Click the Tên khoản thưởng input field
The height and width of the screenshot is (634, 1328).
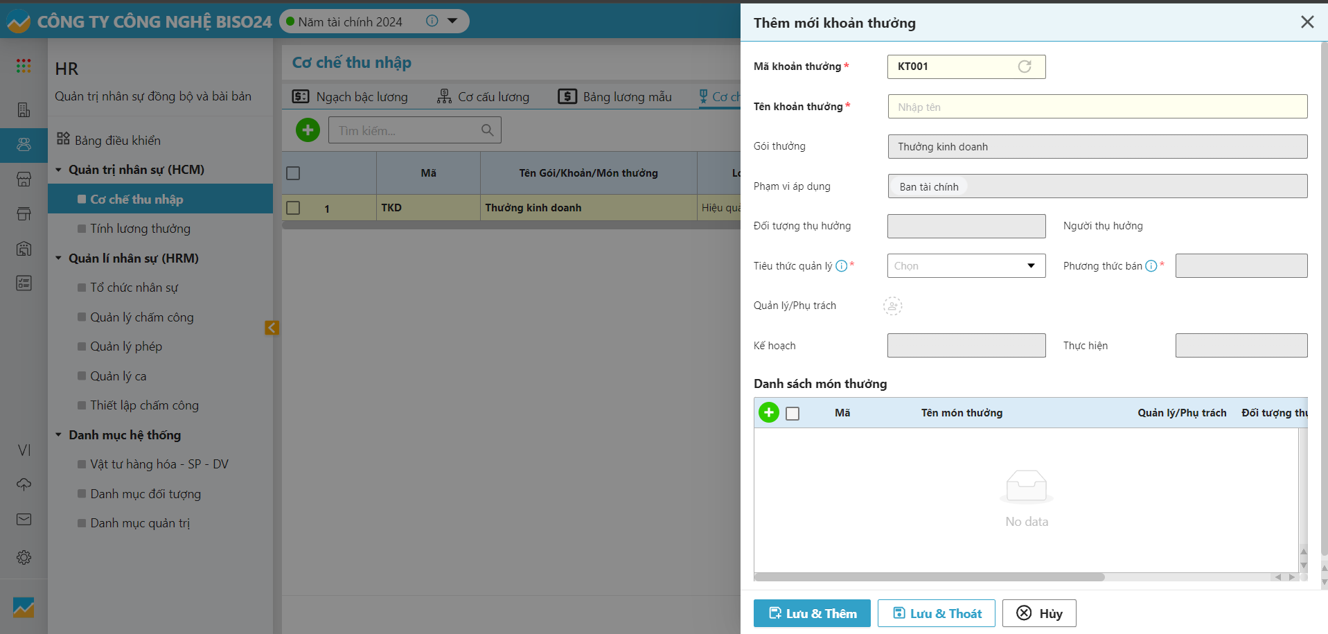pyautogui.click(x=1097, y=107)
